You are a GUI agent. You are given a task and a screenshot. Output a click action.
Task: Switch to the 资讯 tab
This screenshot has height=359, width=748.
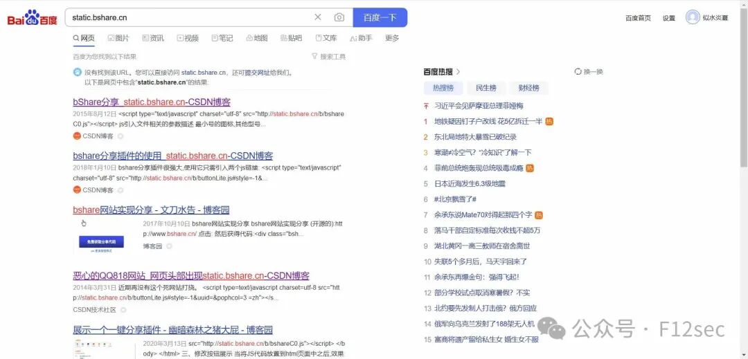click(153, 38)
